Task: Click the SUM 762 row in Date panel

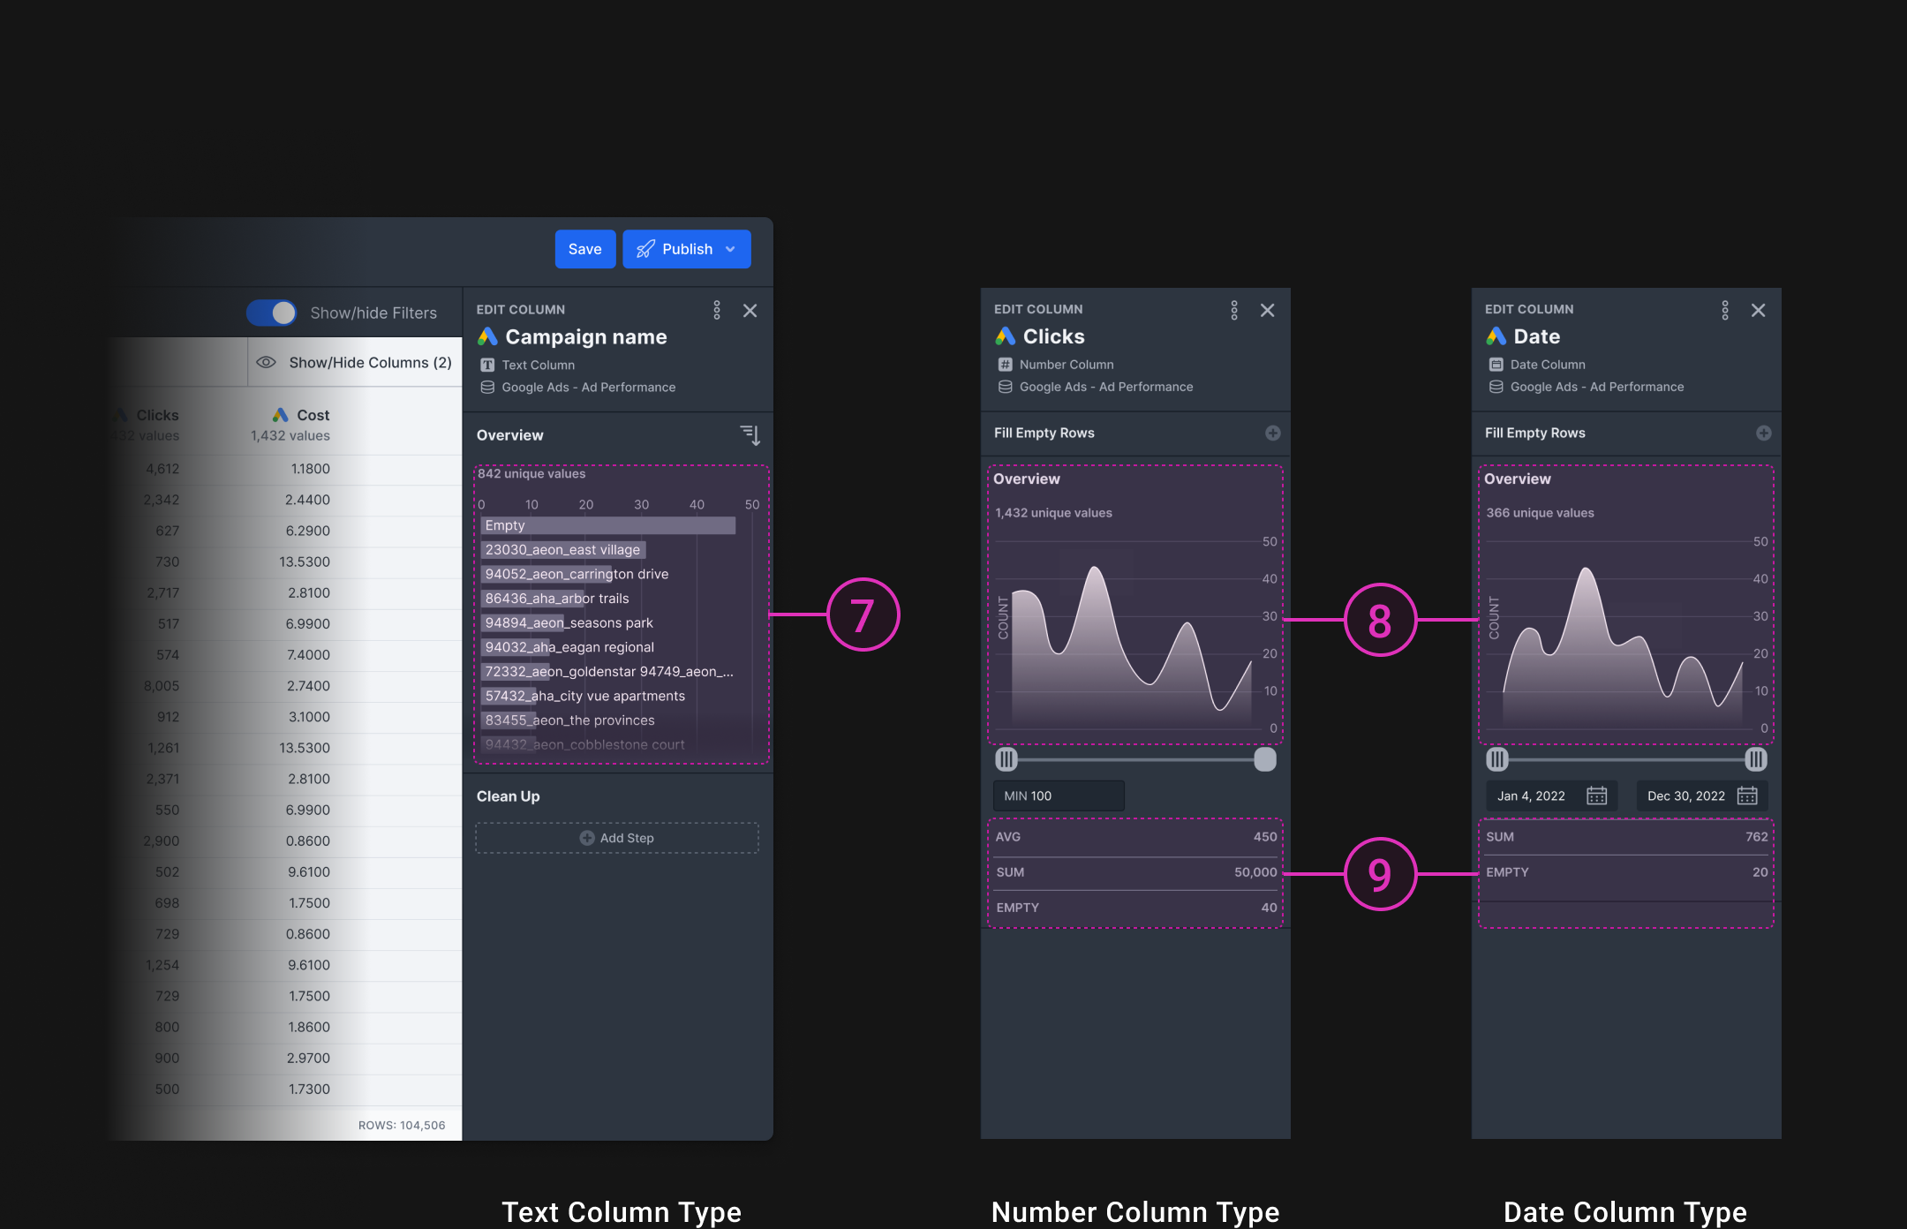Action: point(1626,837)
